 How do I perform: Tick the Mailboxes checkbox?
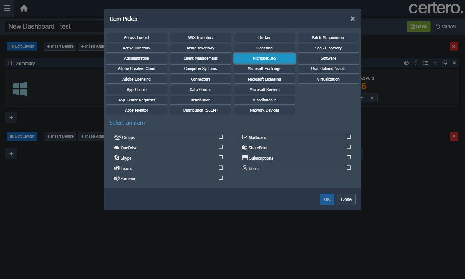349,137
